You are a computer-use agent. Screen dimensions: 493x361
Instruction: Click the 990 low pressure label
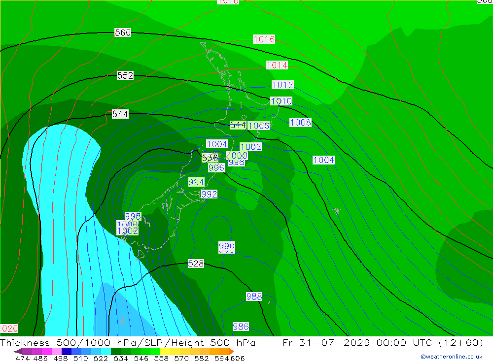[226, 246]
